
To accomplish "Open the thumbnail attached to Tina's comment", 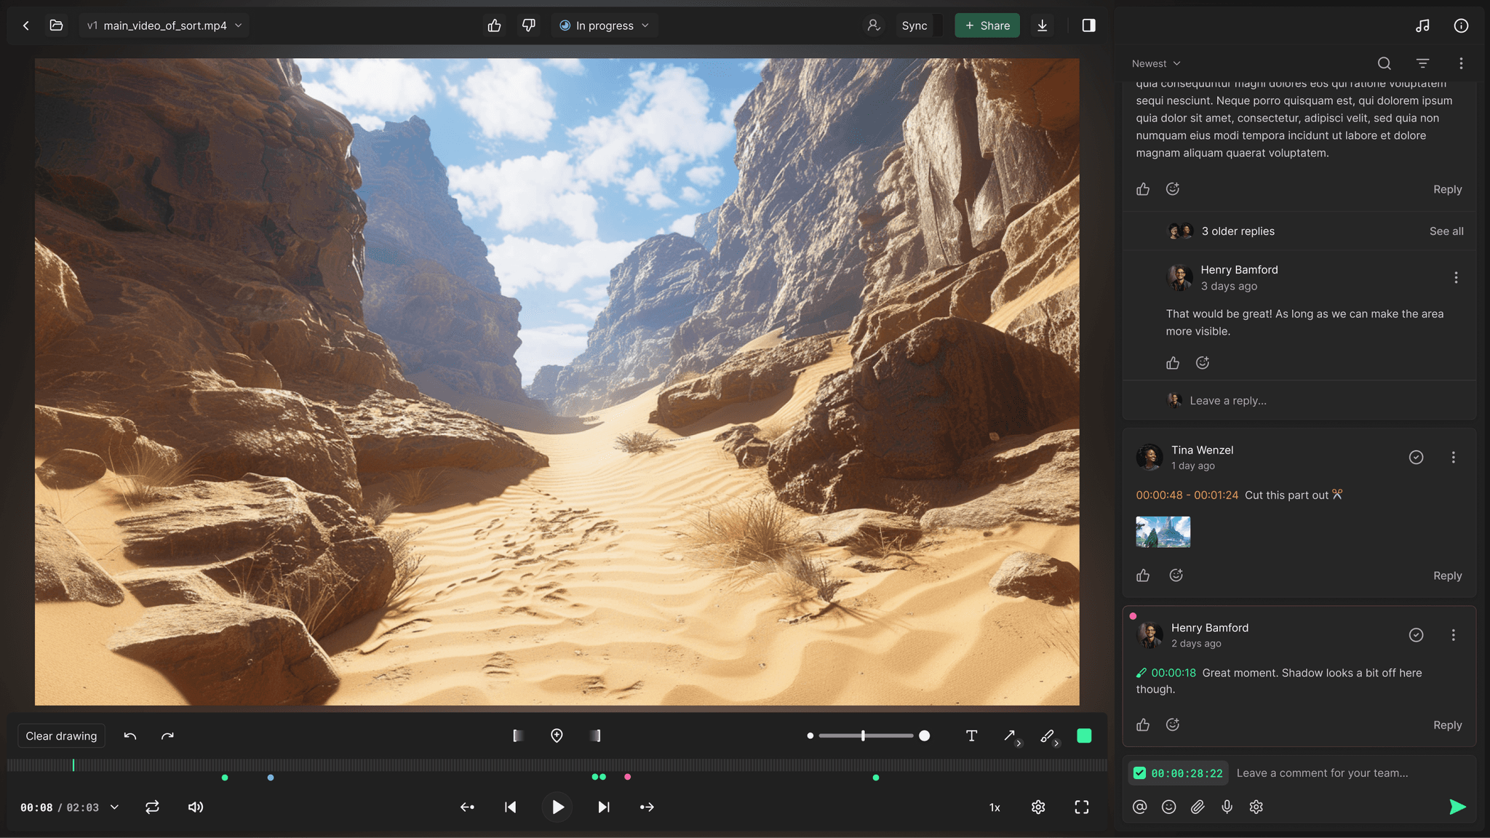I will pyautogui.click(x=1163, y=532).
